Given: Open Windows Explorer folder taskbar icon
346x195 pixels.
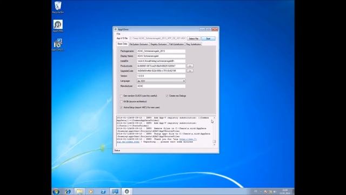Looking at the screenshot, I should pyautogui.click(x=79, y=191).
